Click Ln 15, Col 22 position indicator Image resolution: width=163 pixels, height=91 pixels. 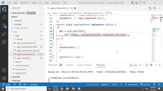[x=92, y=84]
